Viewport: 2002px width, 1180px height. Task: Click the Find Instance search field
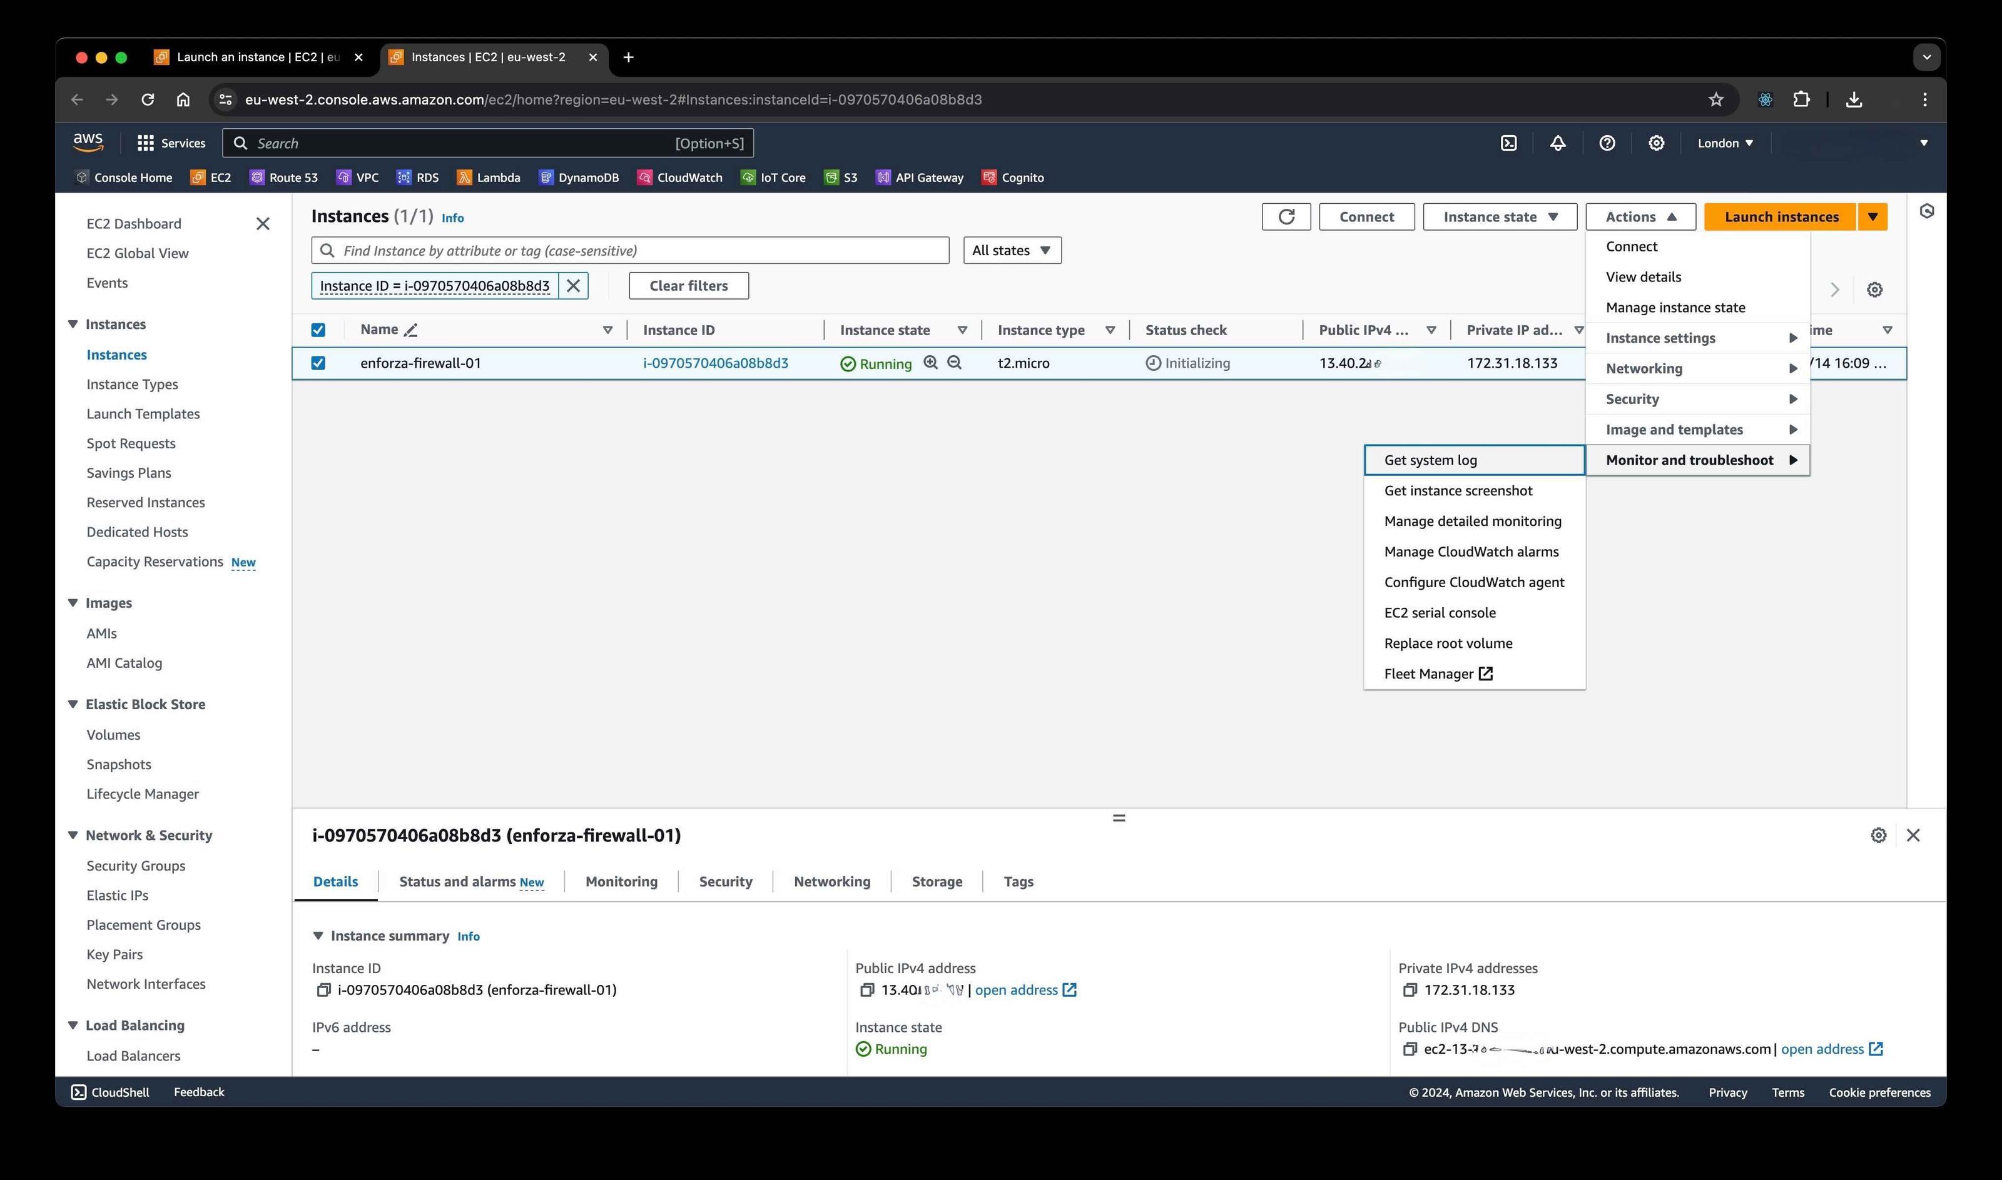[630, 251]
